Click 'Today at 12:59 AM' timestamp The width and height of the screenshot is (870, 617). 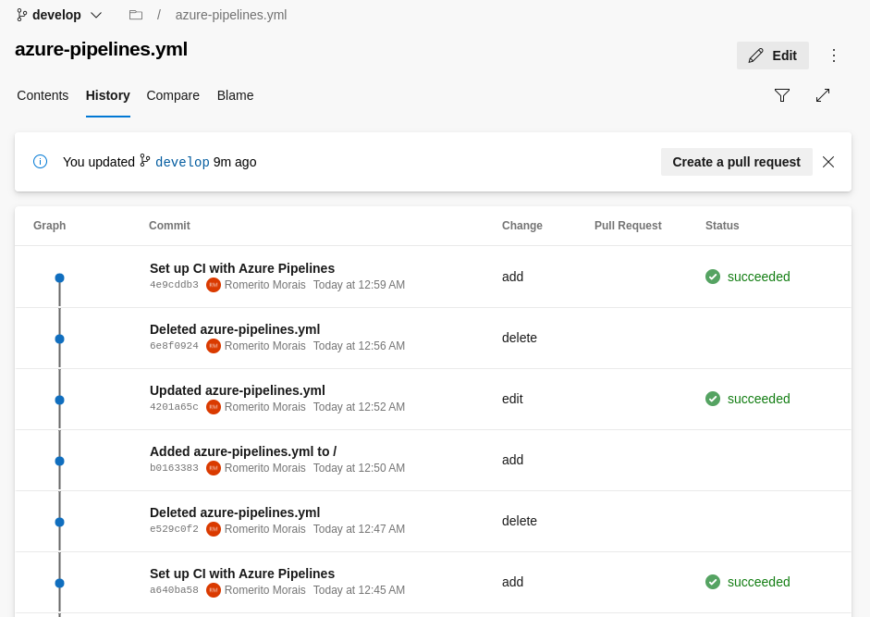click(359, 285)
